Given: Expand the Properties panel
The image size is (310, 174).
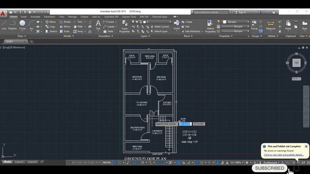Looking at the screenshot, I should point(226,36).
